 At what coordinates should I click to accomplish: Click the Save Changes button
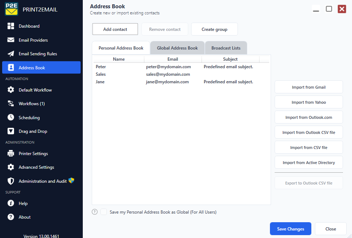tap(290, 229)
